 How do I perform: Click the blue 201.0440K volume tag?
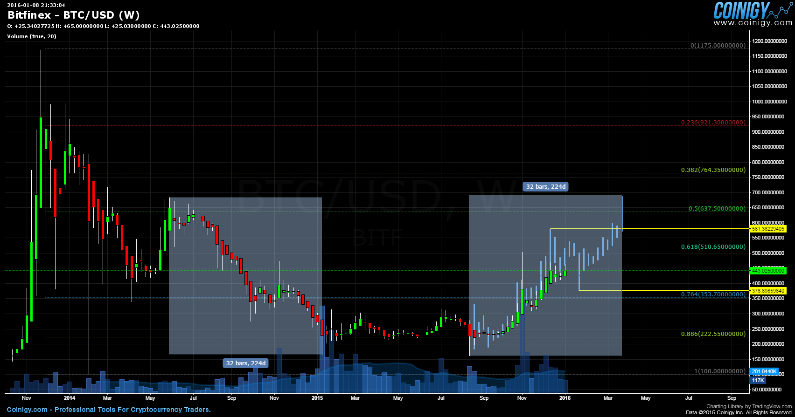coord(764,372)
